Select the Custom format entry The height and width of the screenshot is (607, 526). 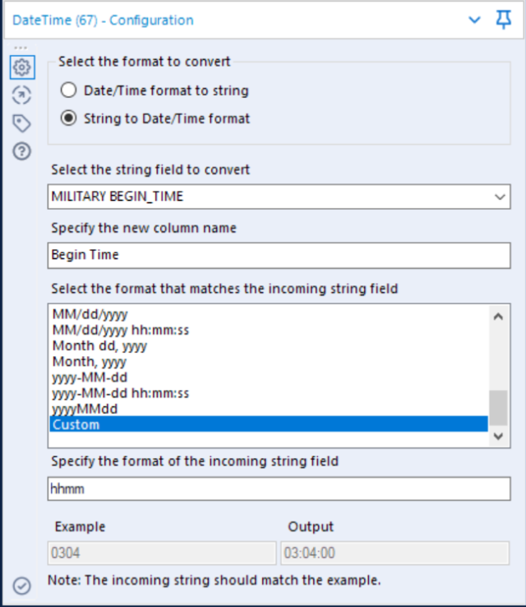269,424
